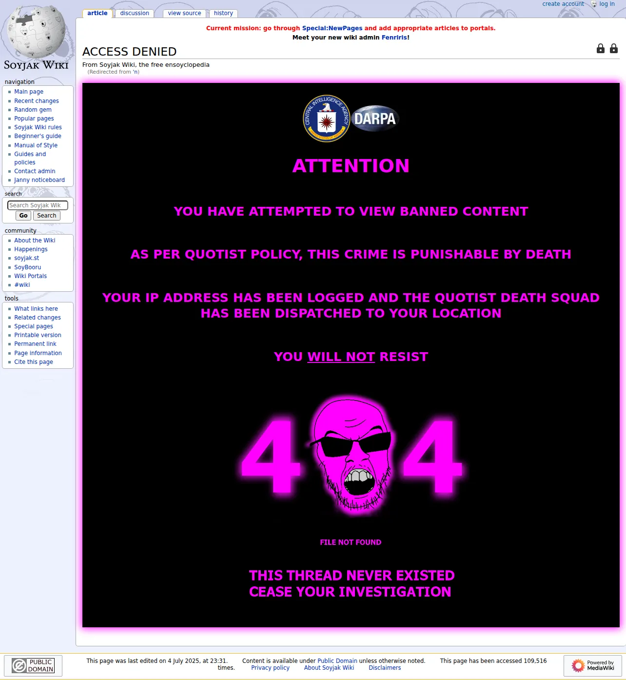
Task: Open What links here
Action: point(36,309)
